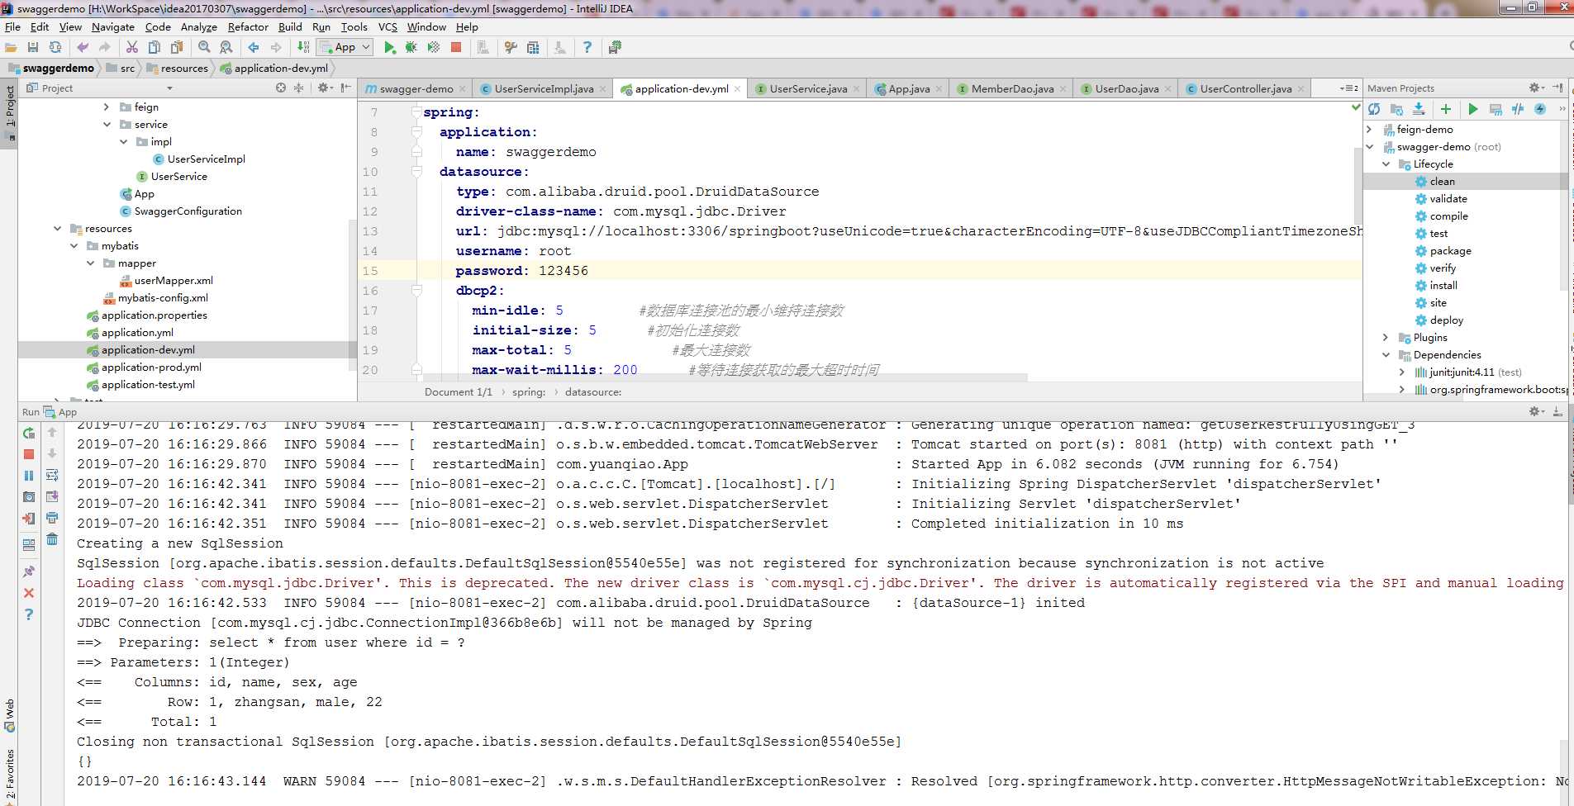The image size is (1574, 806).
Task: Click the Back navigation arrow
Action: [254, 48]
